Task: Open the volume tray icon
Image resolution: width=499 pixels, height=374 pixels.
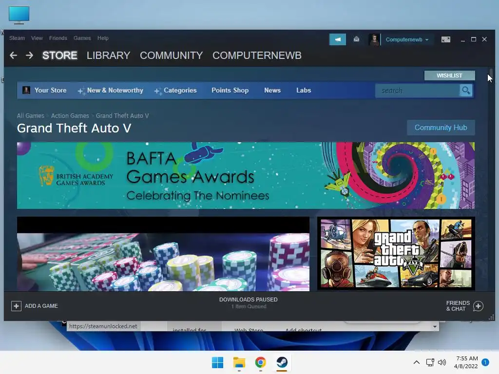Action: [441, 362]
